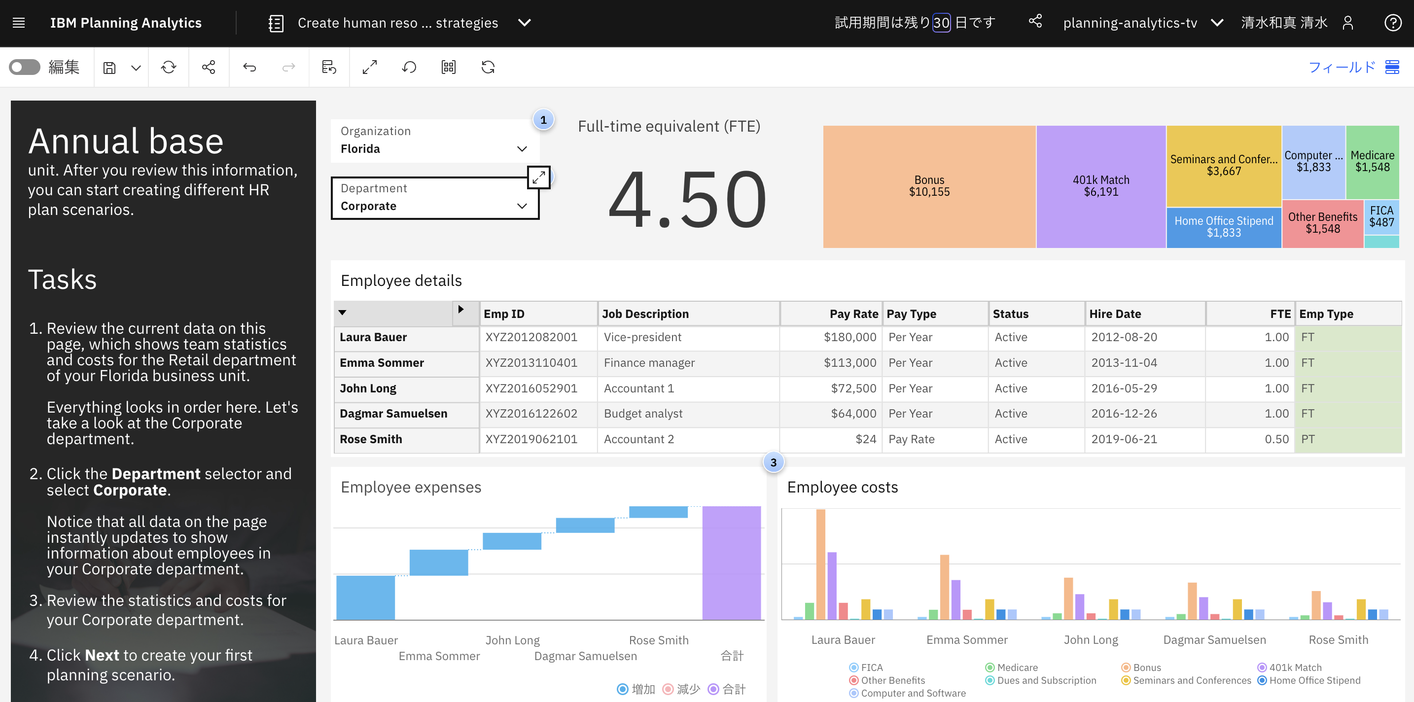Click the save icon in toolbar
The height and width of the screenshot is (702, 1414).
click(x=109, y=68)
